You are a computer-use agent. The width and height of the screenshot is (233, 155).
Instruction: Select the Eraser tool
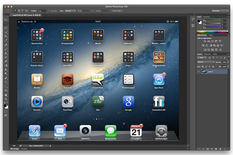[x=6, y=61]
